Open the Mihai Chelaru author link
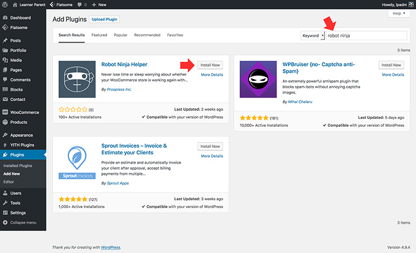 click(300, 102)
